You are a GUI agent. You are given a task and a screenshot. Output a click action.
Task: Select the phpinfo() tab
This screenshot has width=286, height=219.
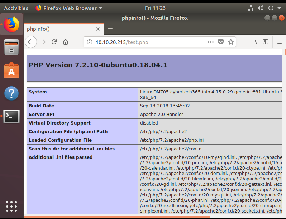click(64, 29)
